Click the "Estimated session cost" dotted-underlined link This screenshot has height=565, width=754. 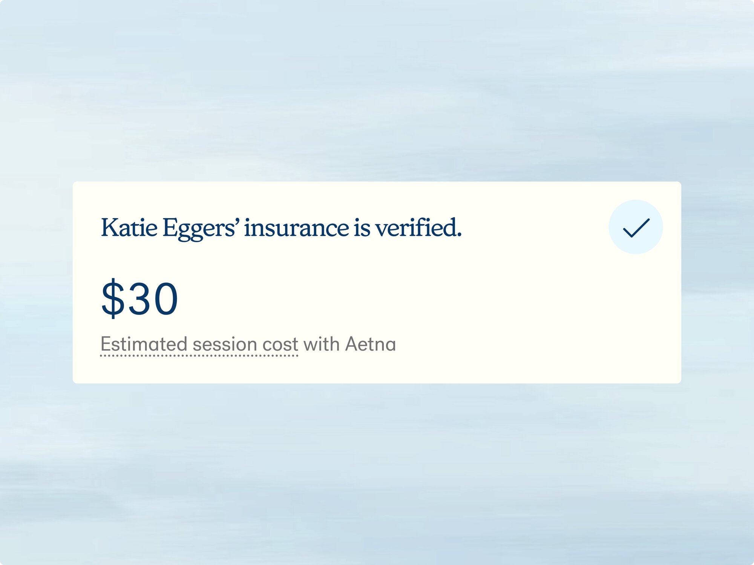(x=199, y=344)
